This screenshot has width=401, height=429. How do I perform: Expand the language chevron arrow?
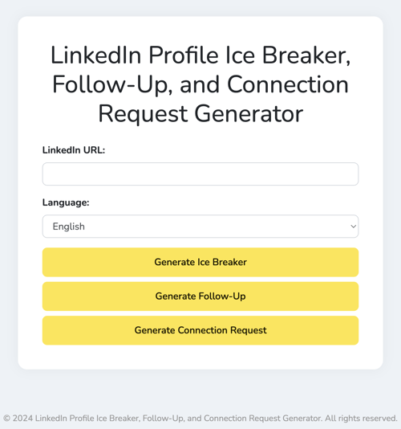coord(353,227)
